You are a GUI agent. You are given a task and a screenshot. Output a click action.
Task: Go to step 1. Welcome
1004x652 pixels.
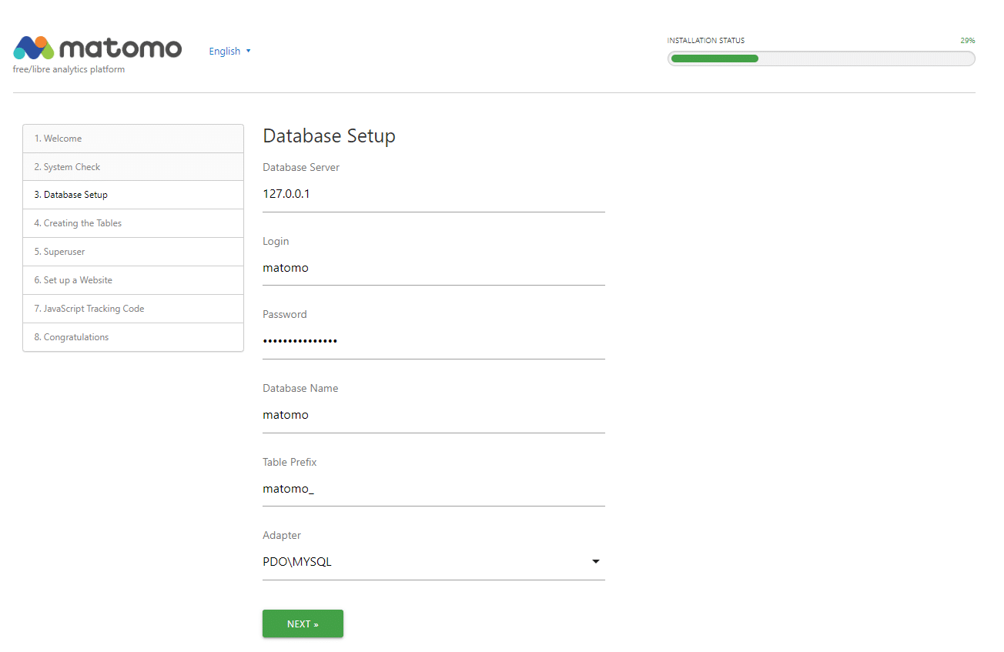coord(133,139)
